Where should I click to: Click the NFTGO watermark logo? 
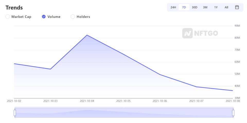200,33
